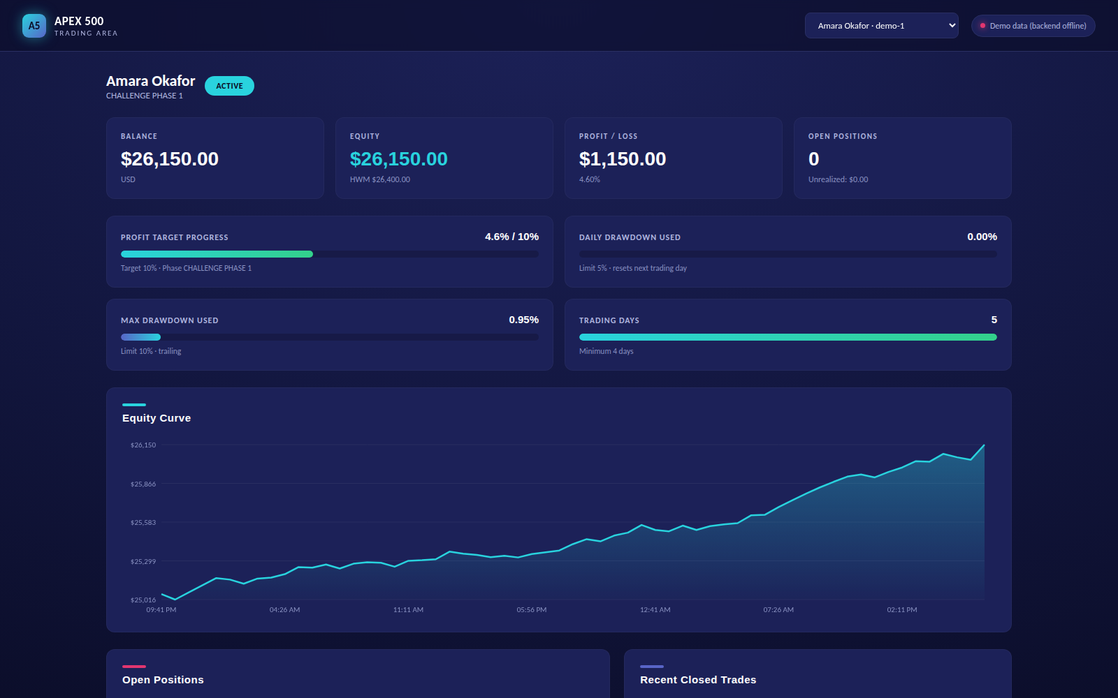Click the Open Positions count 0
The image size is (1118, 698).
[813, 159]
